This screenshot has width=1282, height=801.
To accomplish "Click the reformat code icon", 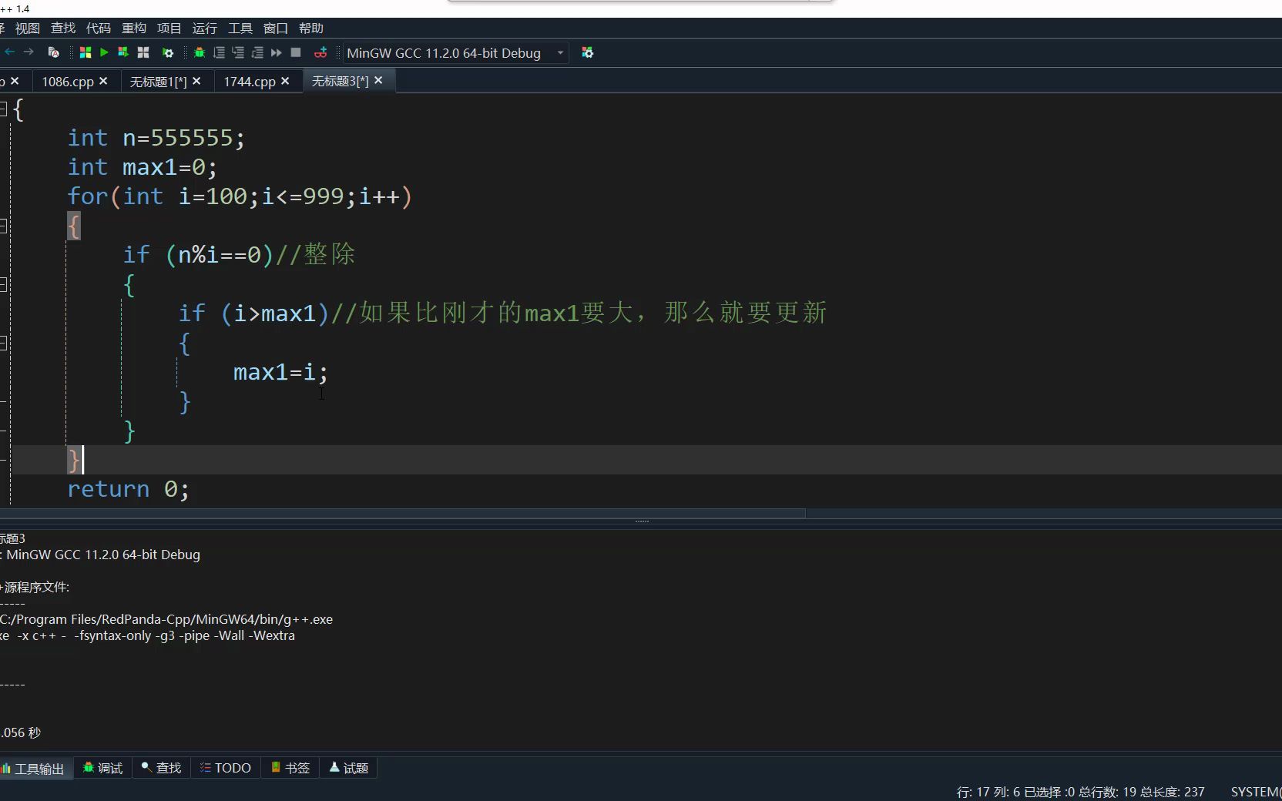I will (53, 52).
